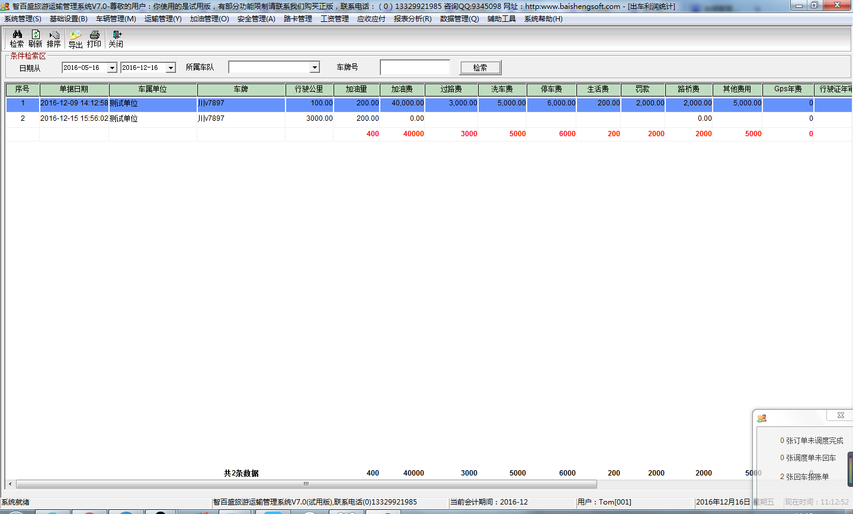The width and height of the screenshot is (853, 514).
Task: Open the end date dropdown
Action: [171, 68]
